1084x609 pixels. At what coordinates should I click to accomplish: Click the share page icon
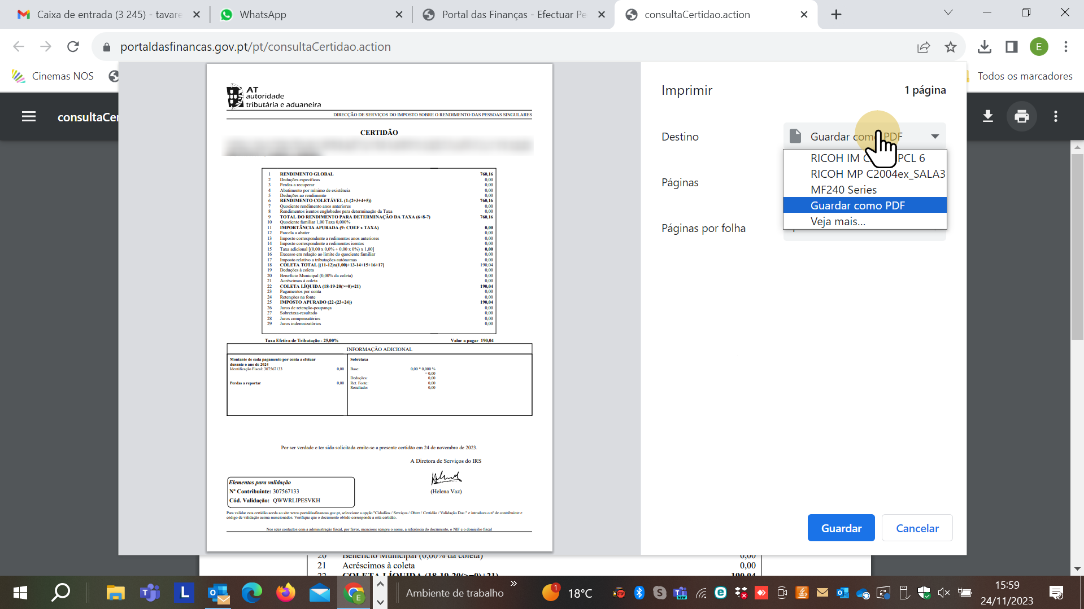[924, 47]
